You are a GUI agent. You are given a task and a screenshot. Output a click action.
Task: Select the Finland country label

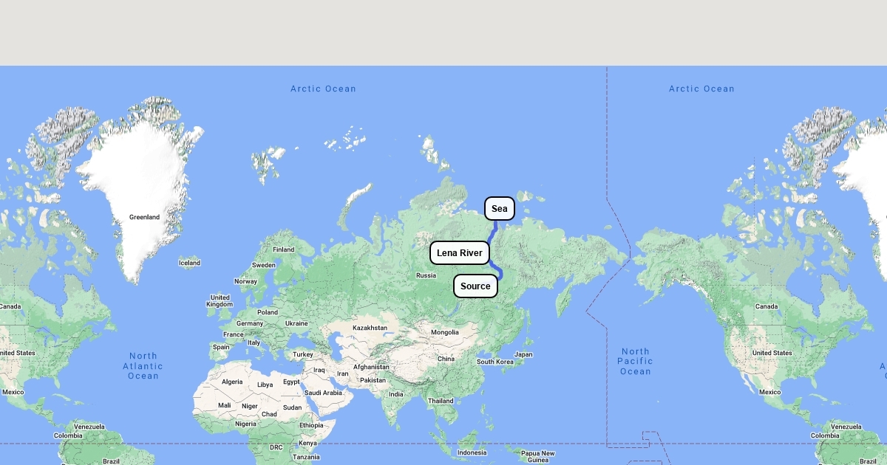tap(283, 249)
